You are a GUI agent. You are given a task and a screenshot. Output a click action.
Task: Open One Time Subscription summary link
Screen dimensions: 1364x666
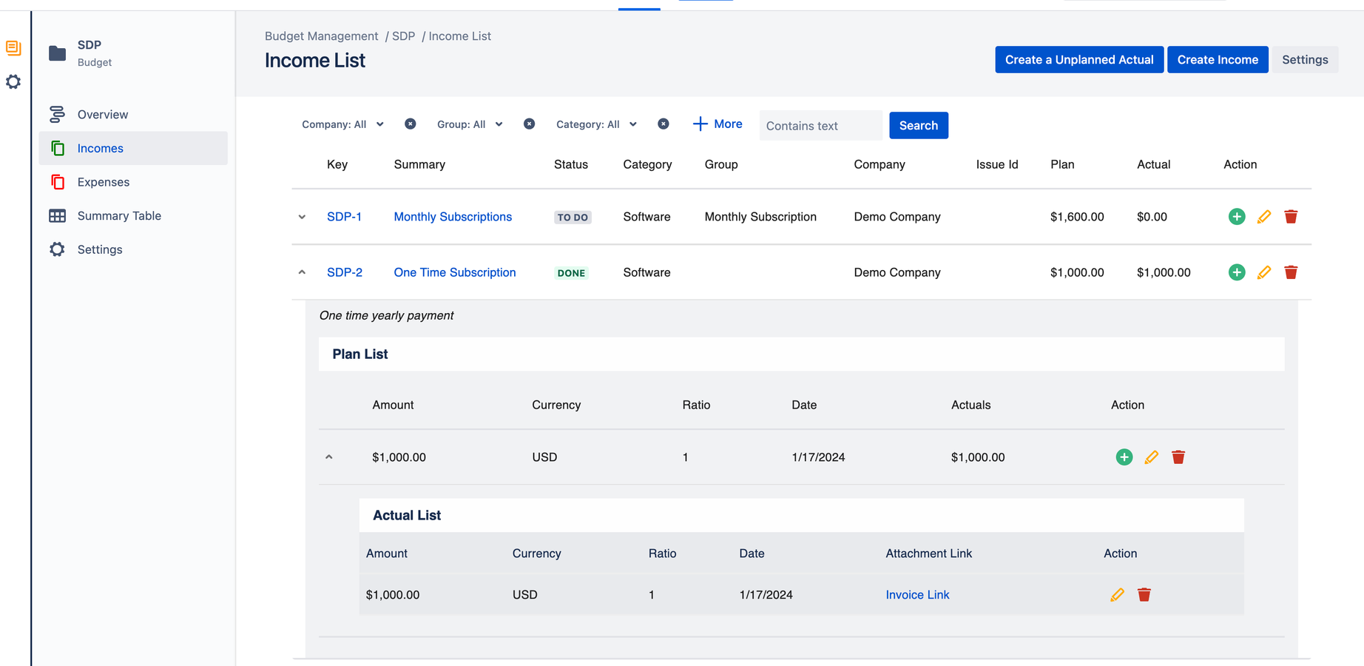tap(455, 272)
